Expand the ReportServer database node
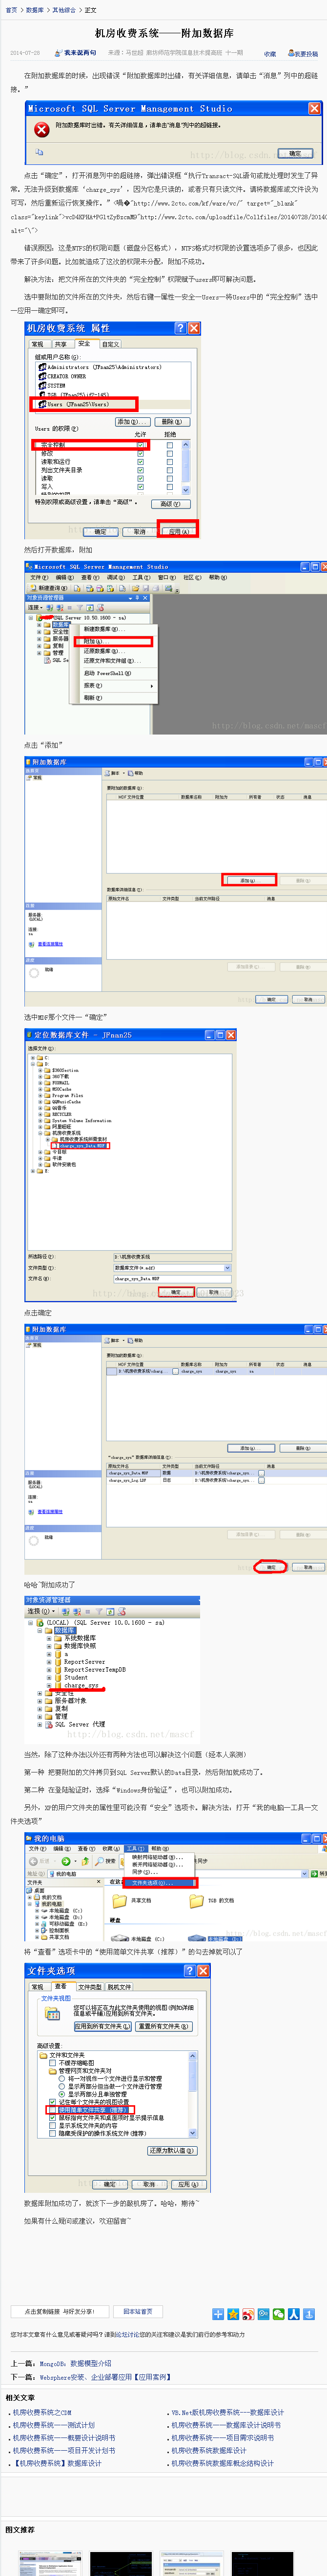Screen dimensions: 327x2576 click(49, 1661)
